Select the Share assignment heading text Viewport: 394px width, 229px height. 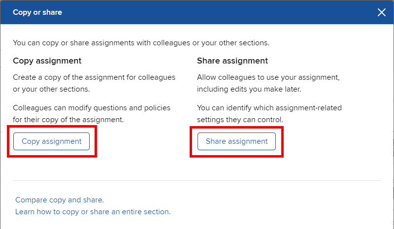pyautogui.click(x=232, y=61)
